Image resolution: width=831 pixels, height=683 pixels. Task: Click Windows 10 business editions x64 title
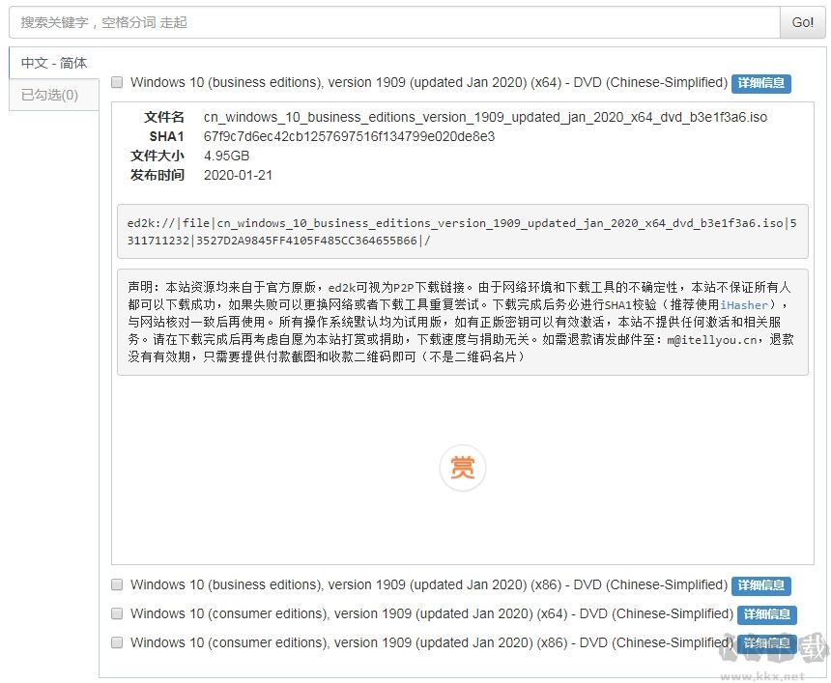coord(429,83)
